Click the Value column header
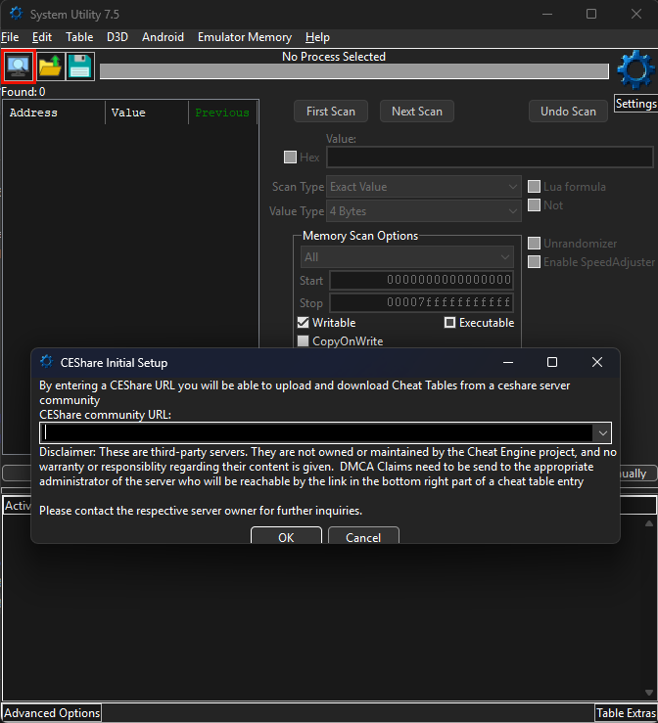Screen dimensions: 658x723 (x=147, y=113)
